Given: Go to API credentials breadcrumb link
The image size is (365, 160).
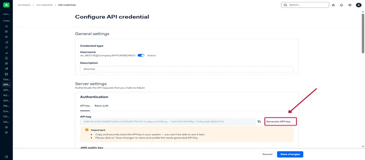Looking at the screenshot, I should click(x=44, y=5).
